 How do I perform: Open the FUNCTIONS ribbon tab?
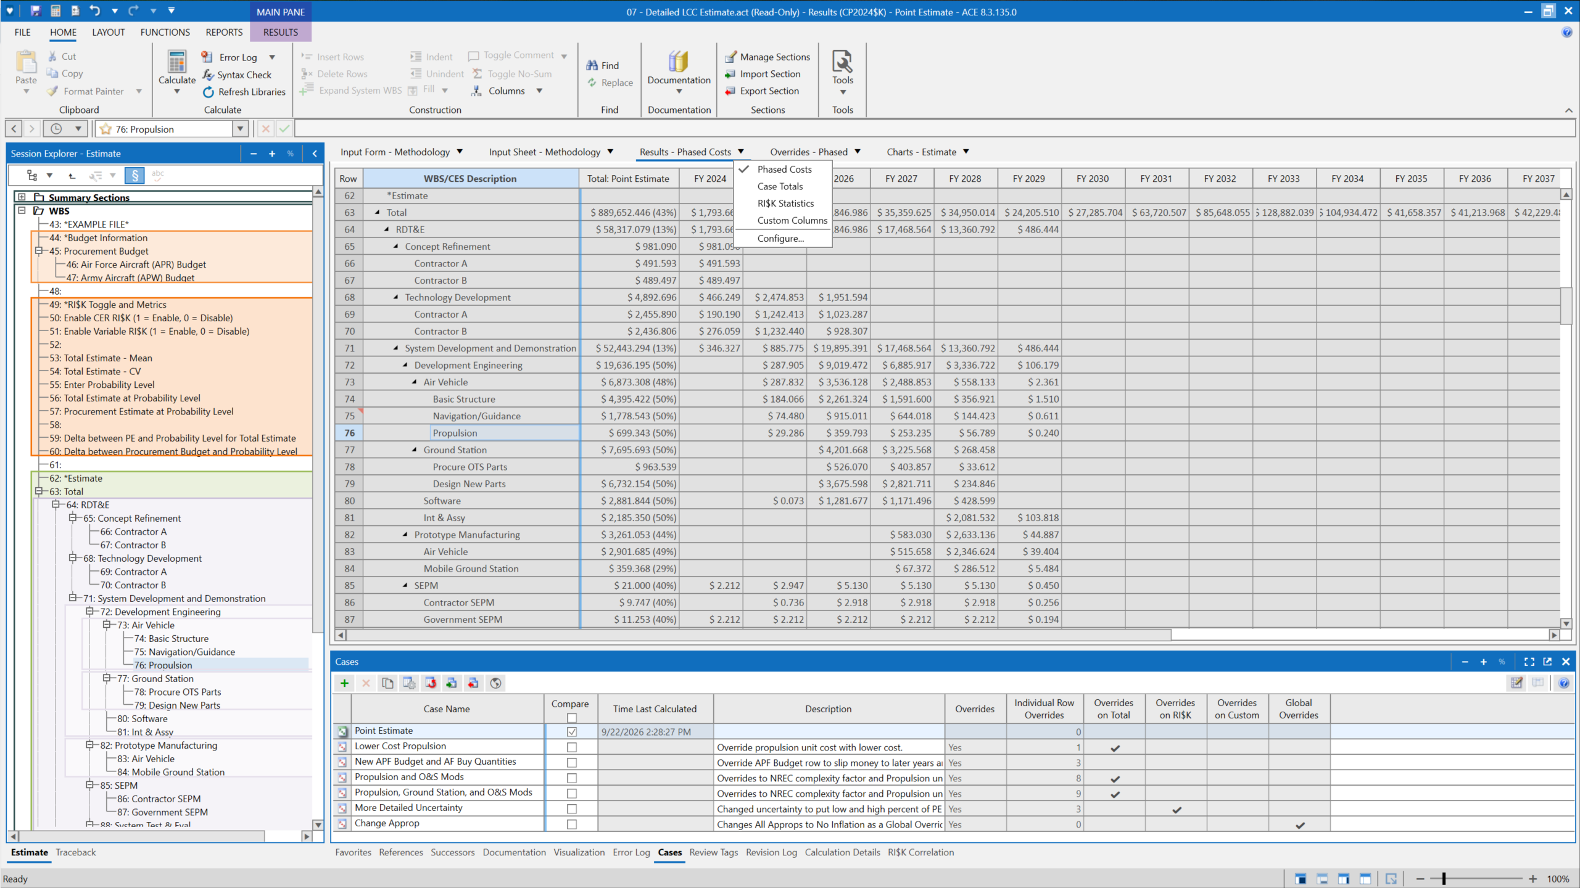coord(165,32)
